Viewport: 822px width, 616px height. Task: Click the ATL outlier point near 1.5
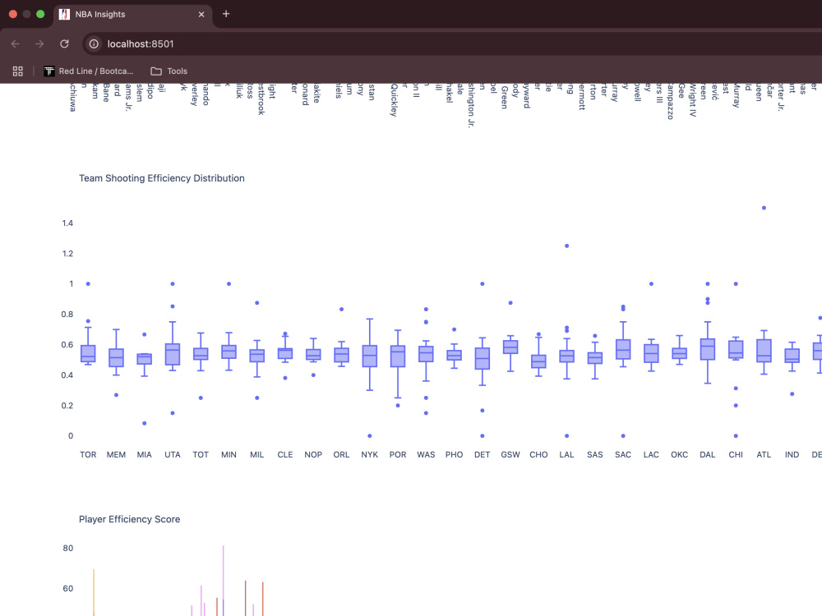click(x=764, y=208)
